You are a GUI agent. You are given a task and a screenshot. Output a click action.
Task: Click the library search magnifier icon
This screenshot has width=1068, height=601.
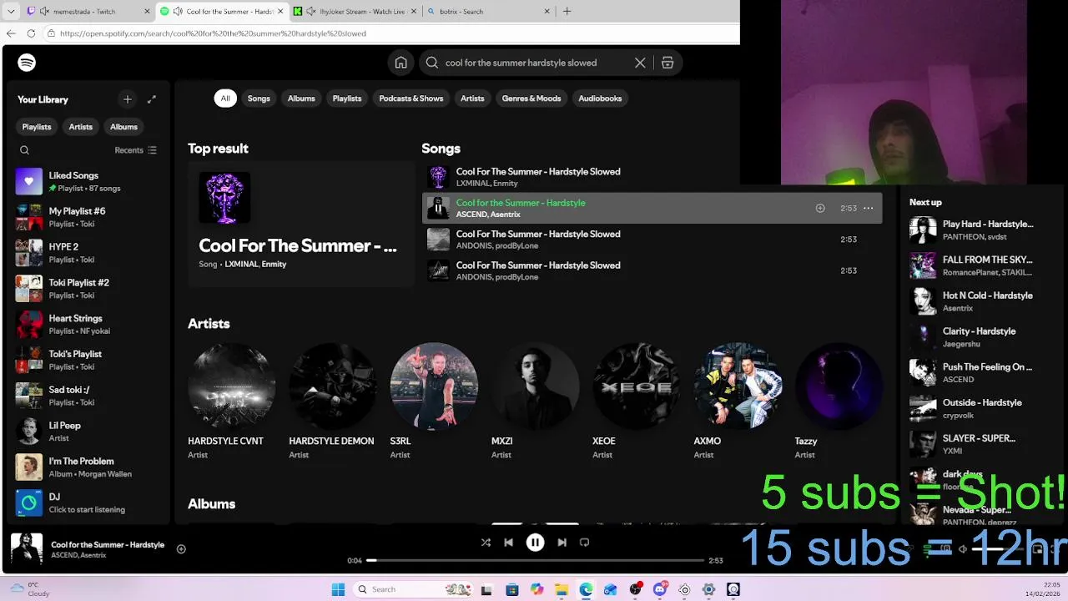pos(24,150)
